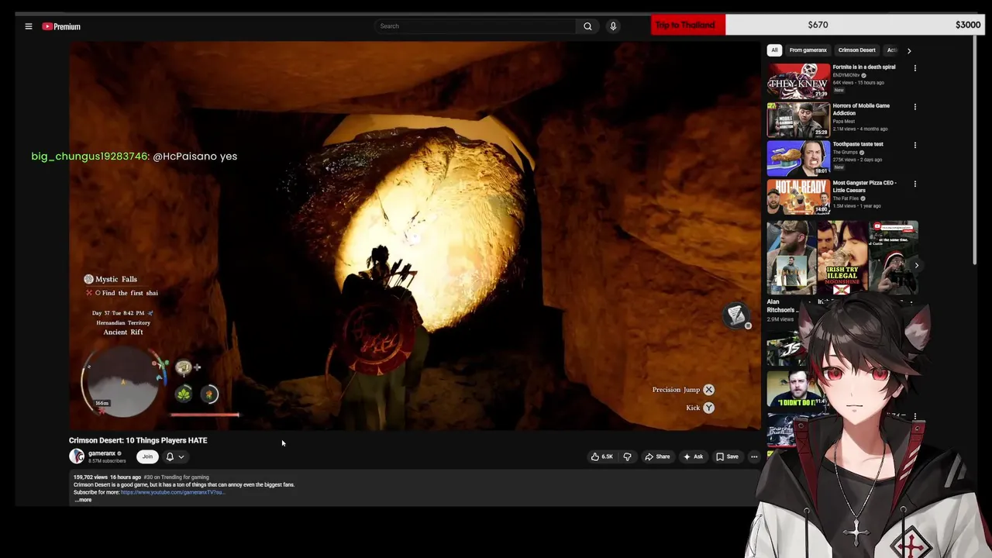The height and width of the screenshot is (558, 992).
Task: Select the All filter chip
Action: tap(774, 50)
